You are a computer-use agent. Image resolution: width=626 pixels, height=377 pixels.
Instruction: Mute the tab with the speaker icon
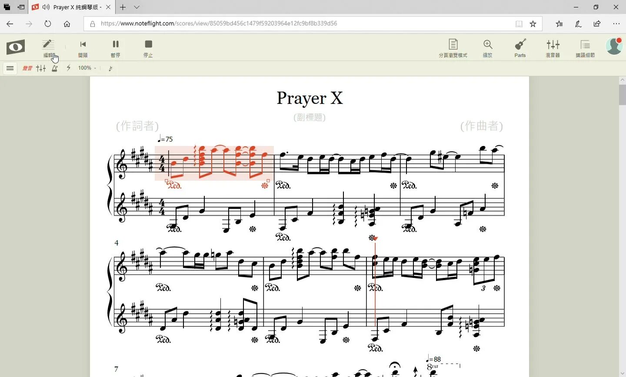[x=46, y=7]
